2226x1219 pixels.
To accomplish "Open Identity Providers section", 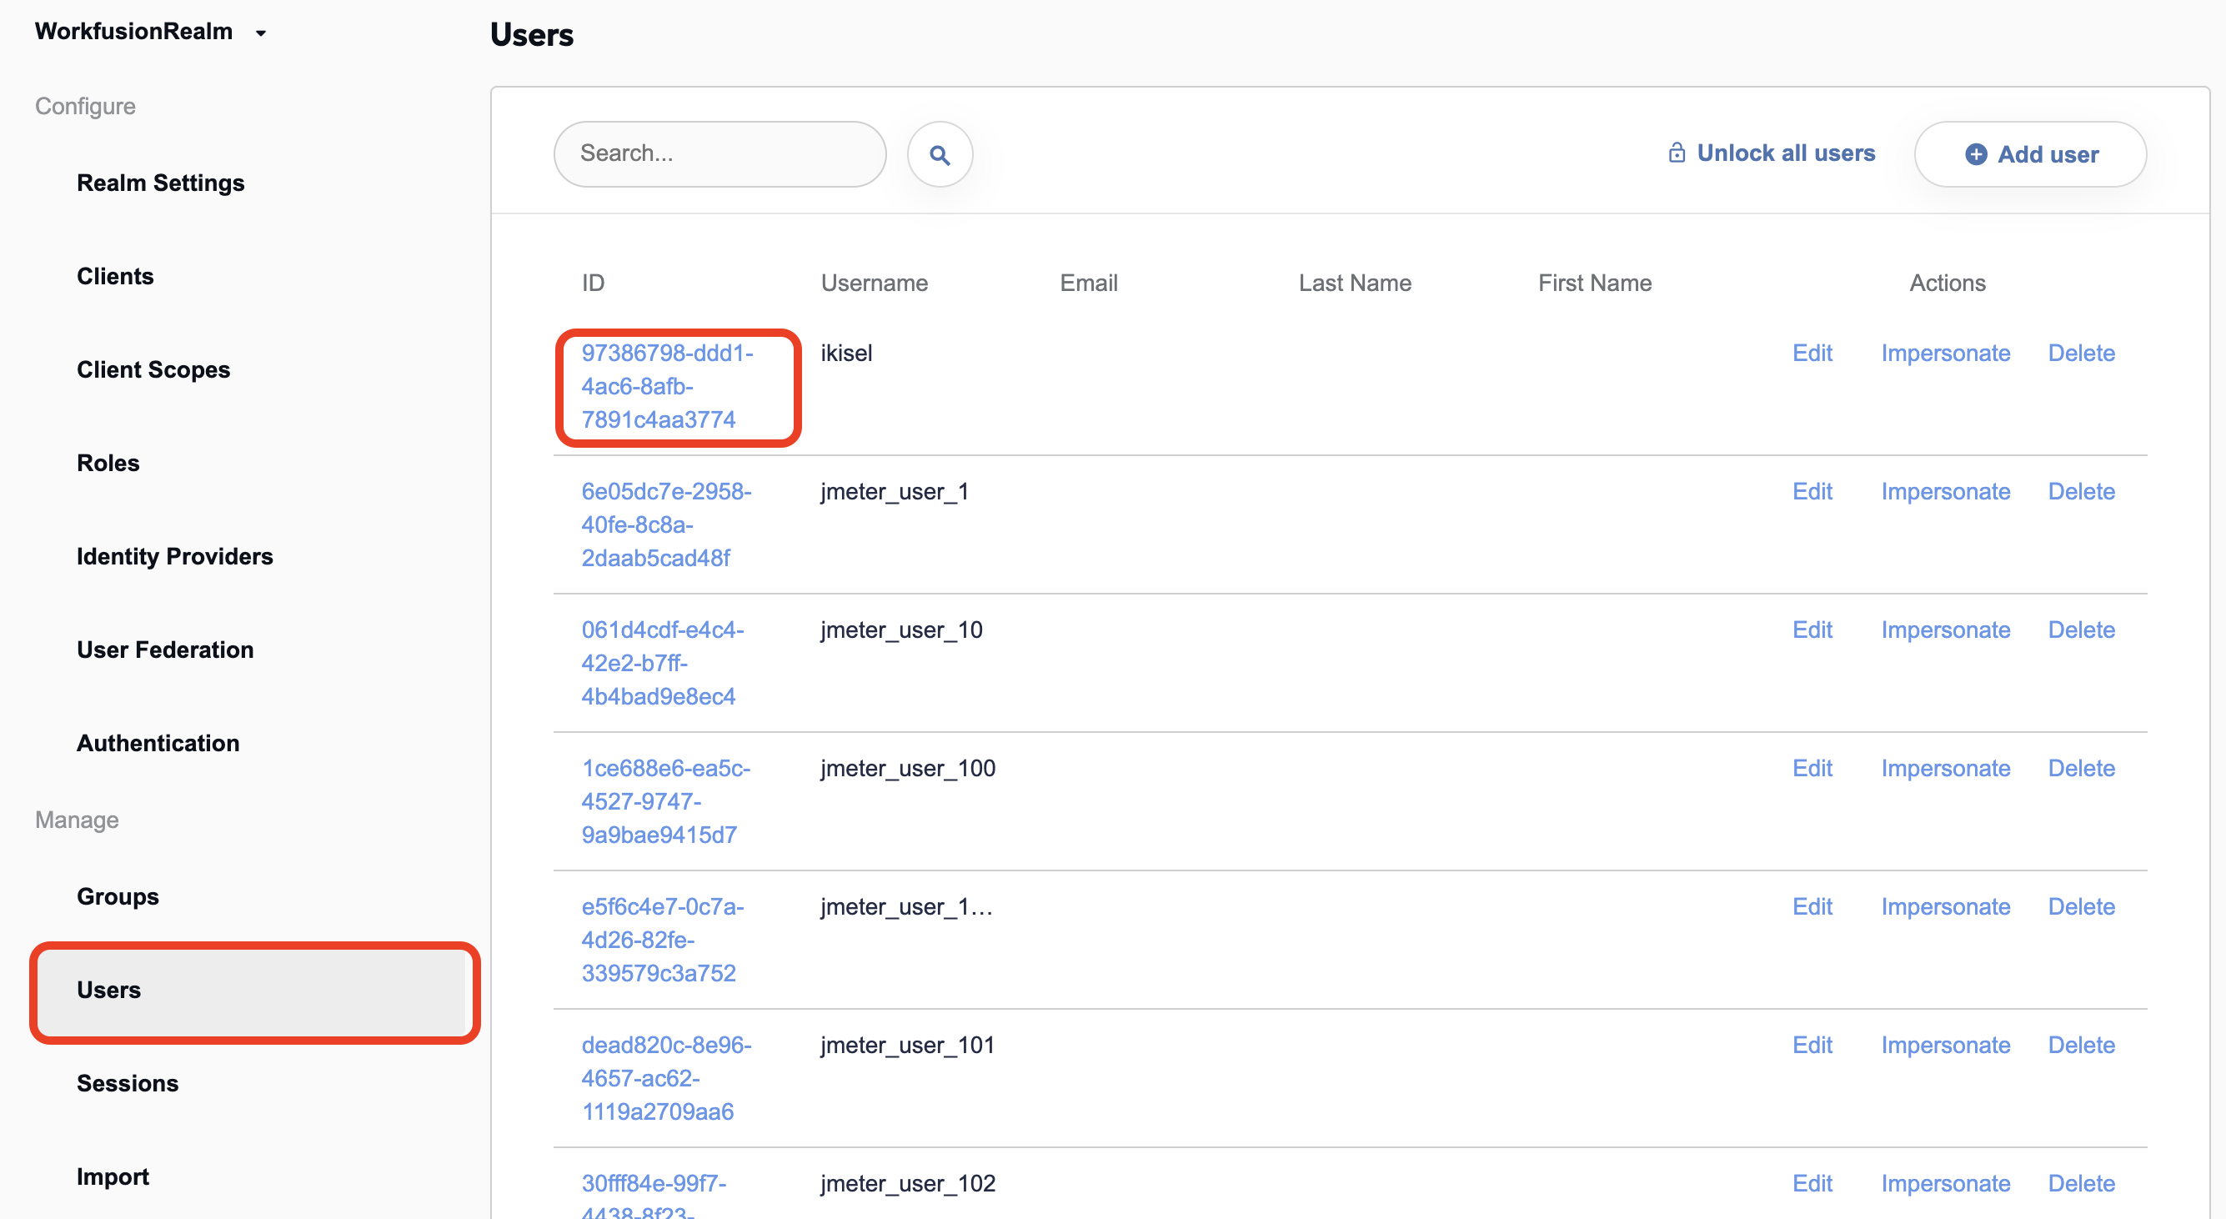I will click(x=174, y=556).
